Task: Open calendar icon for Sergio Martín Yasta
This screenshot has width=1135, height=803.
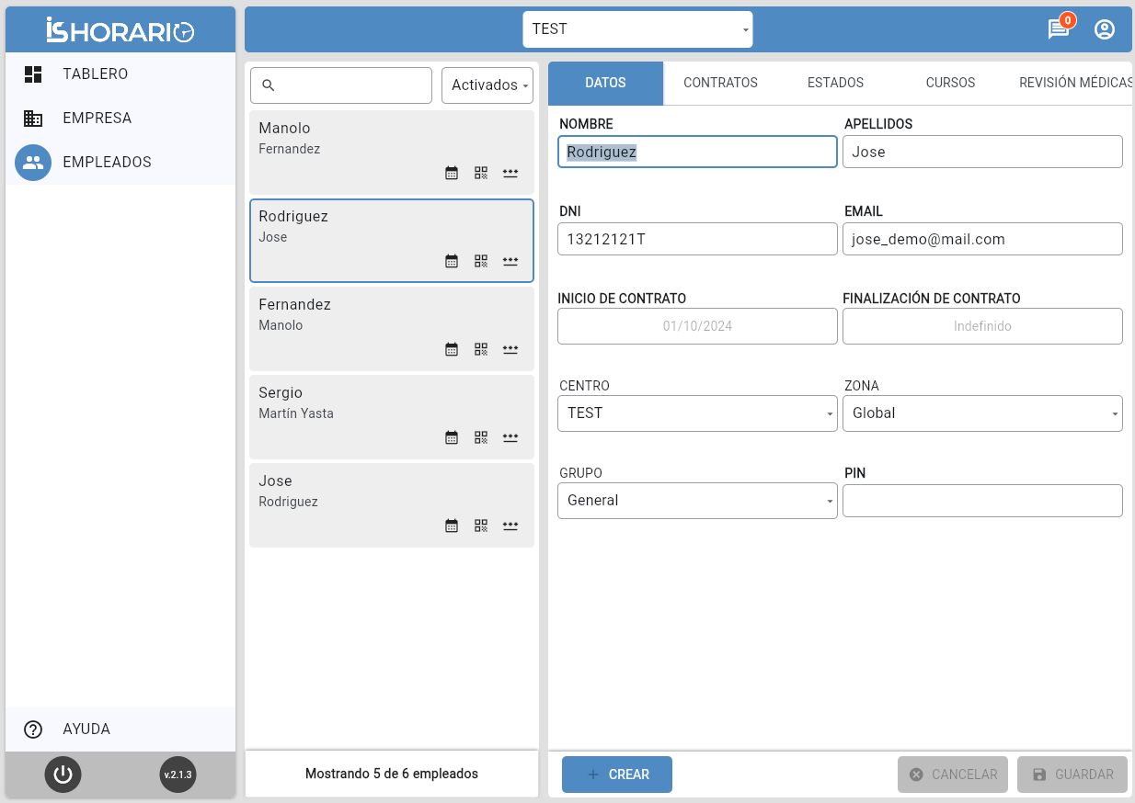Action: tap(452, 437)
